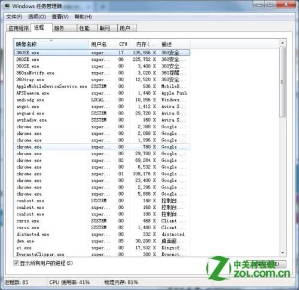
Task: Switch to the 应用程序 tab
Action: [x=19, y=28]
